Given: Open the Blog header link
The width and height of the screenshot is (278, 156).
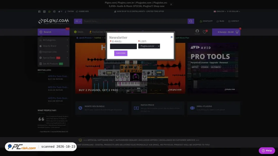Looking at the screenshot, I should coord(220,21).
